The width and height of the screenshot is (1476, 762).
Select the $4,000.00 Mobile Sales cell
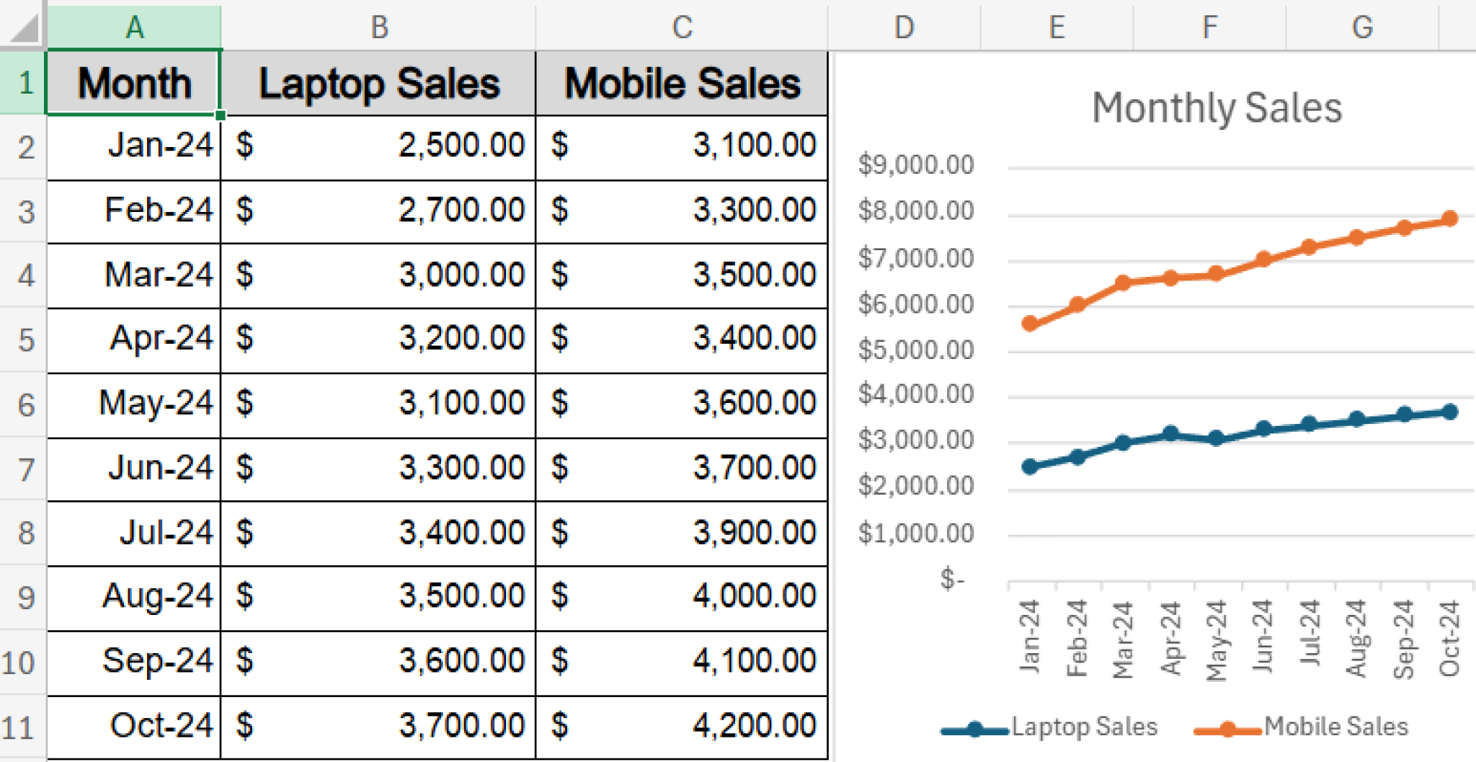[681, 595]
